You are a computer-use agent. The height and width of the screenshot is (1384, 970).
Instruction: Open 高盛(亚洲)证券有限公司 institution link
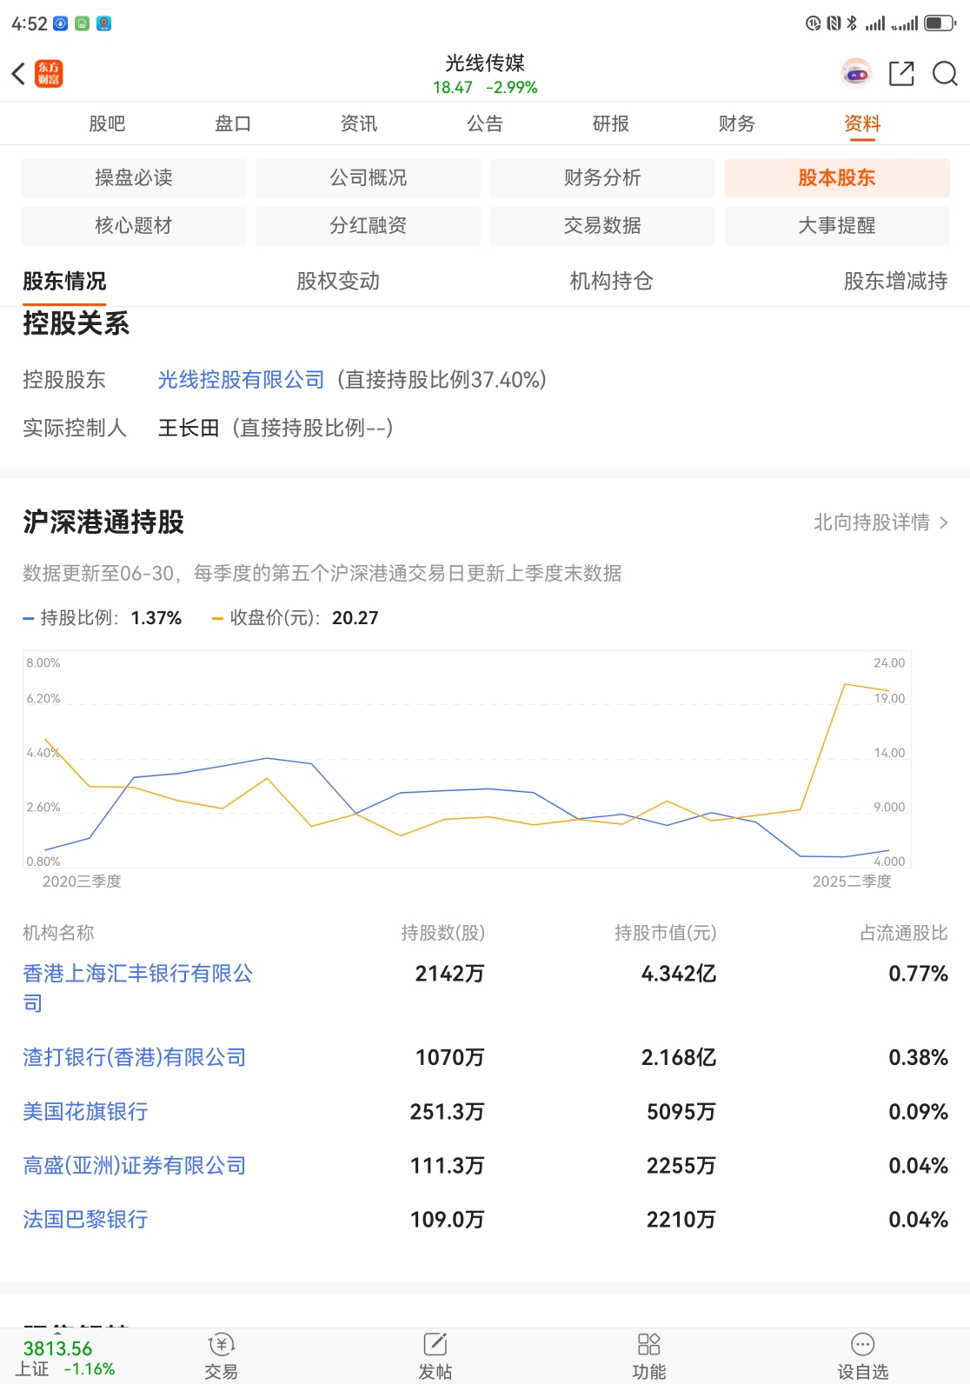[135, 1165]
